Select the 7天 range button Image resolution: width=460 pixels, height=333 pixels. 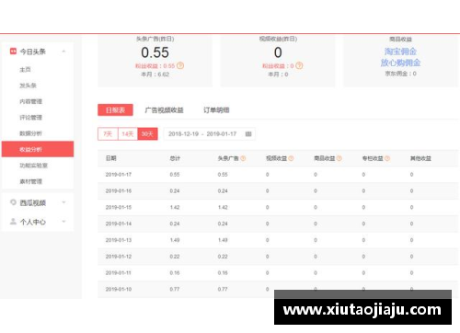[x=108, y=134]
